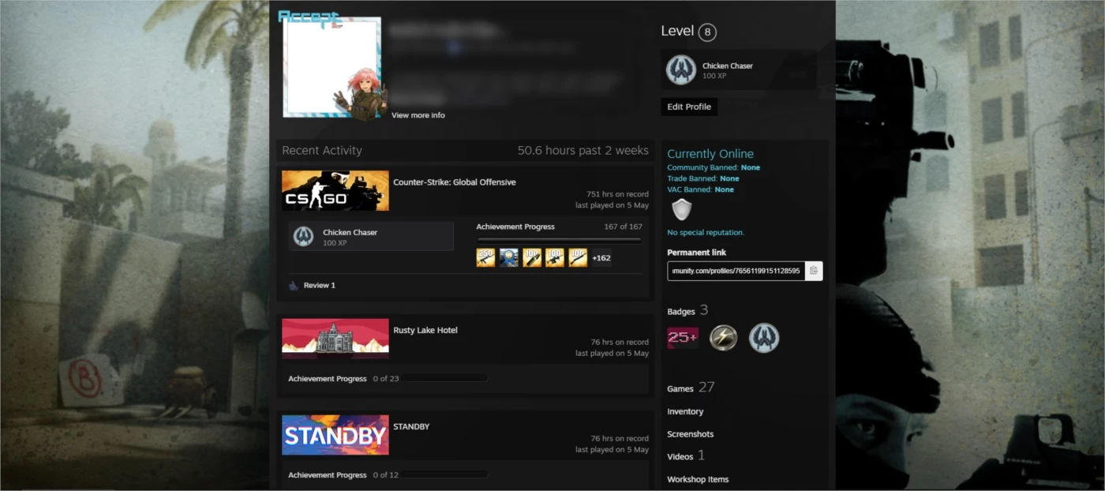Open the STANDBY title link
1105x491 pixels.
pos(411,426)
